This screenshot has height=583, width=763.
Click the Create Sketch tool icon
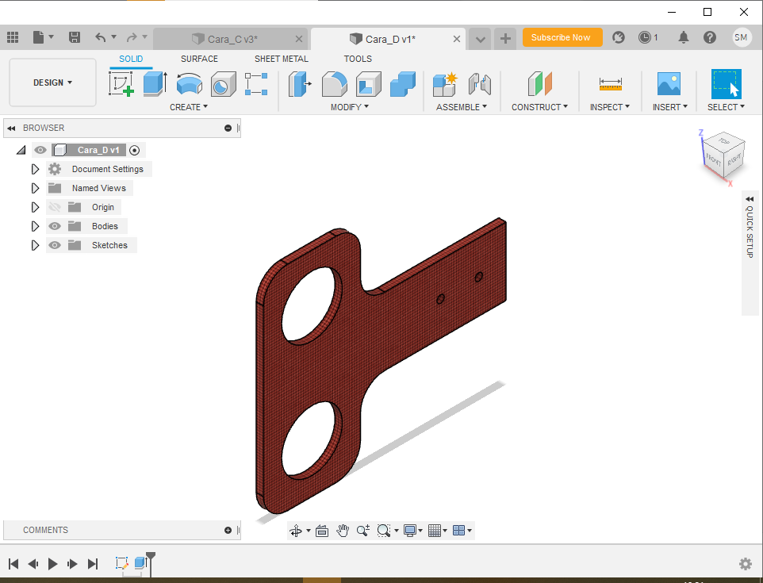[x=121, y=84]
